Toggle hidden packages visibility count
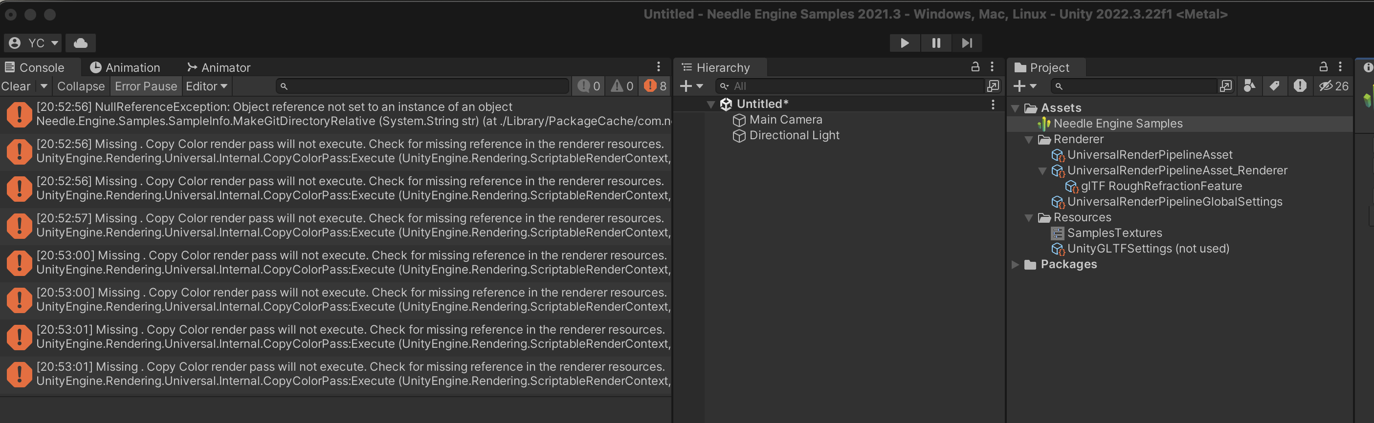The width and height of the screenshot is (1374, 423). 1333,86
